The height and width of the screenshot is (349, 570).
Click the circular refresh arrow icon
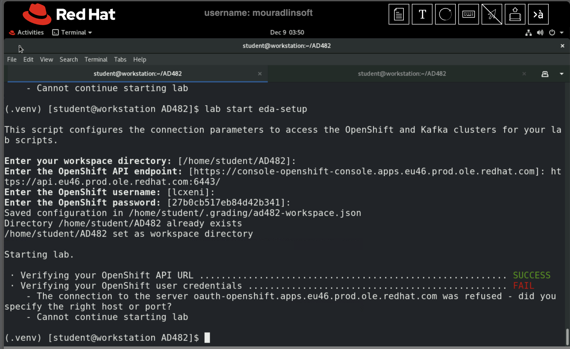[x=445, y=15]
